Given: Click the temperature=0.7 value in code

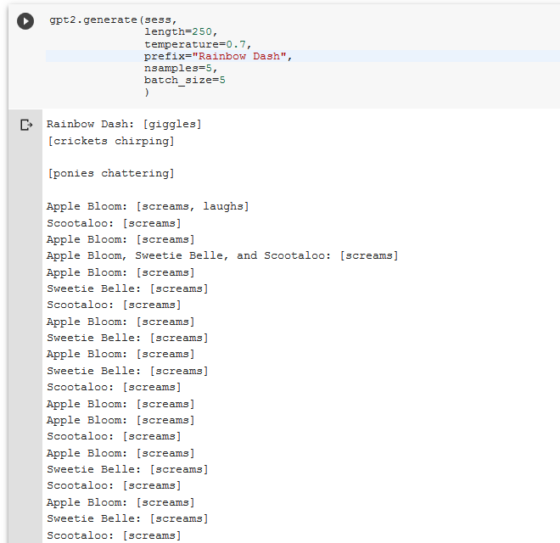Looking at the screenshot, I should point(238,44).
